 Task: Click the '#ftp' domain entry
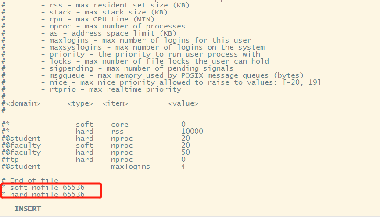10,160
